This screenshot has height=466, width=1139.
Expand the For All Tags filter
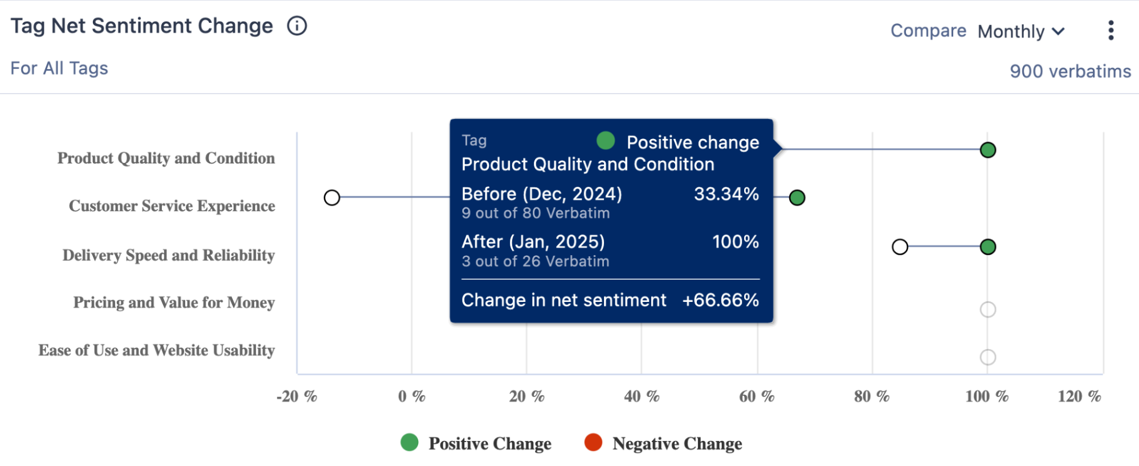tap(59, 68)
